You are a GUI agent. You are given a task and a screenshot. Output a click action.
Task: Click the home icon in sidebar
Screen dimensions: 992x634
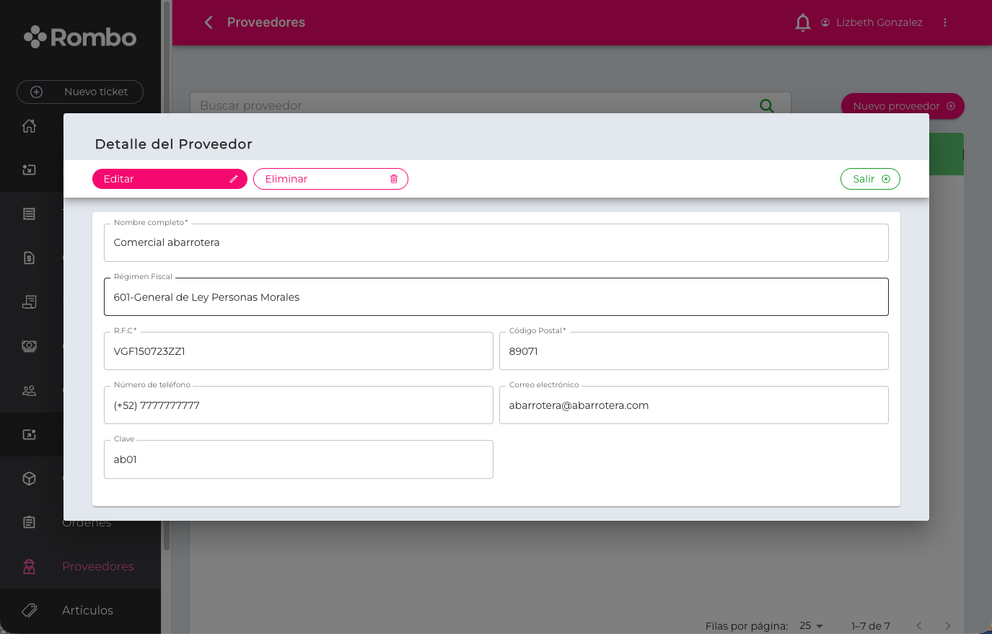point(30,126)
